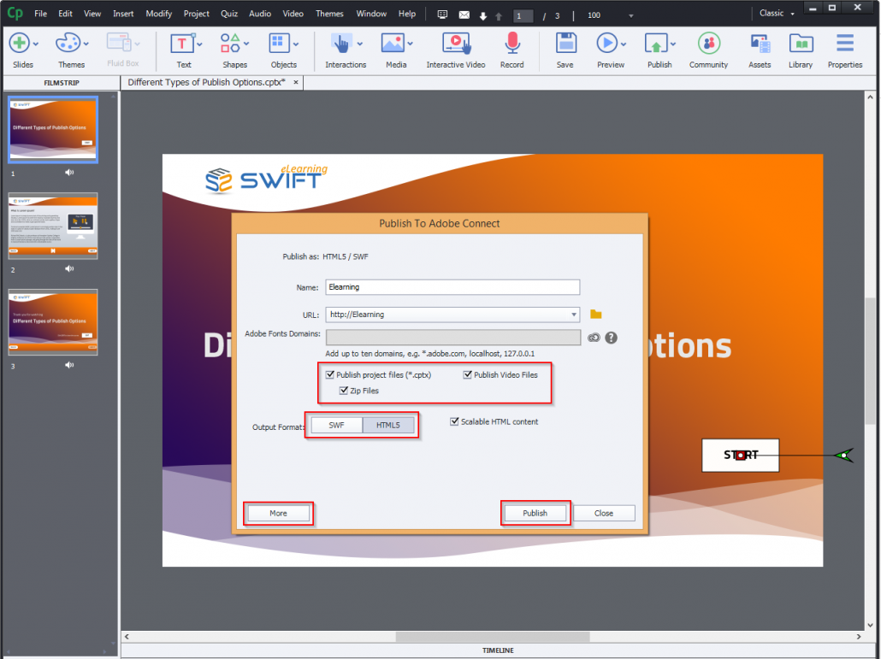Close the project document tab
The image size is (881, 659).
click(296, 83)
